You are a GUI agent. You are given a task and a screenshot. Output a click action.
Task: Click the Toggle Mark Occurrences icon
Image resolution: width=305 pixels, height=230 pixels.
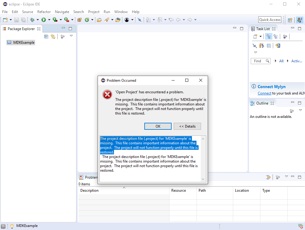tap(139, 20)
